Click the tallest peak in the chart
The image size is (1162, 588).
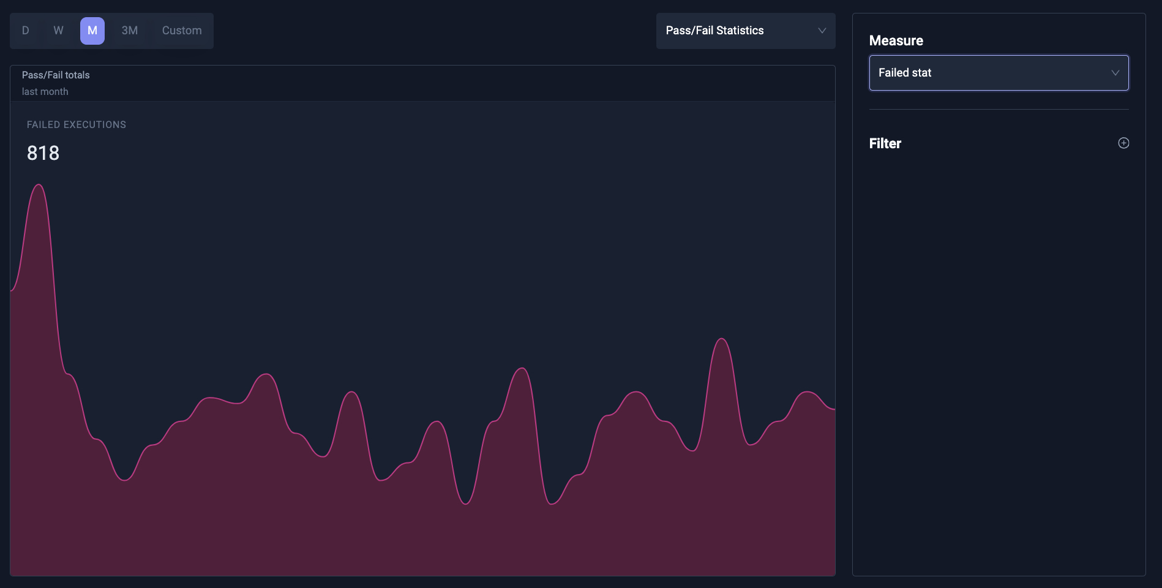pos(39,185)
